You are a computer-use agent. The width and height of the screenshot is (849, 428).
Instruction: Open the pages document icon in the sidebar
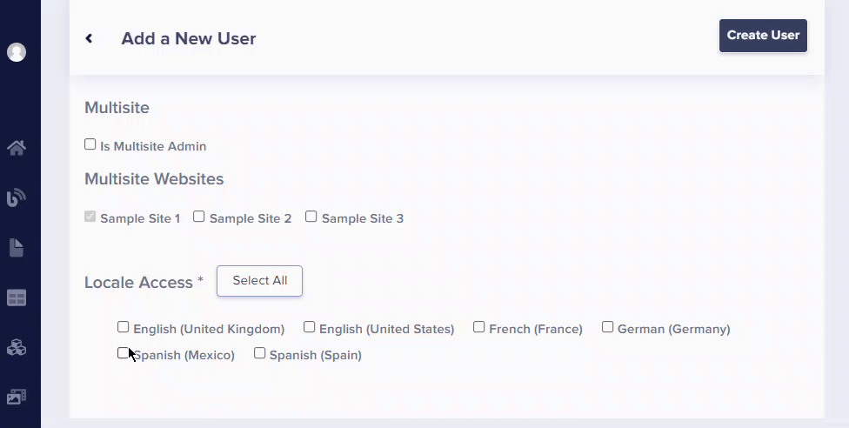(x=17, y=249)
